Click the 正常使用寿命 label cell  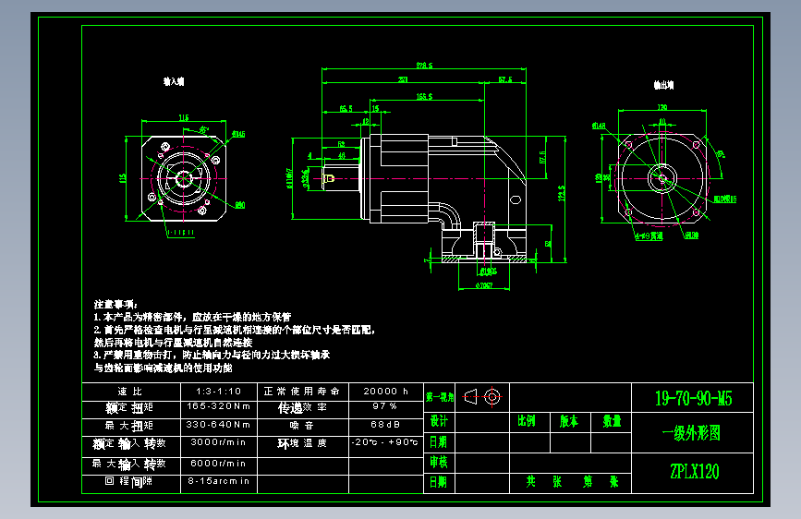pos(302,392)
